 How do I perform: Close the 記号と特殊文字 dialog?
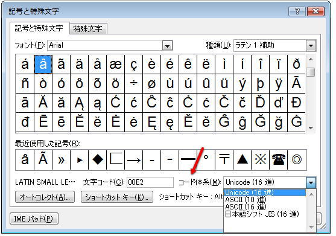click(x=315, y=11)
